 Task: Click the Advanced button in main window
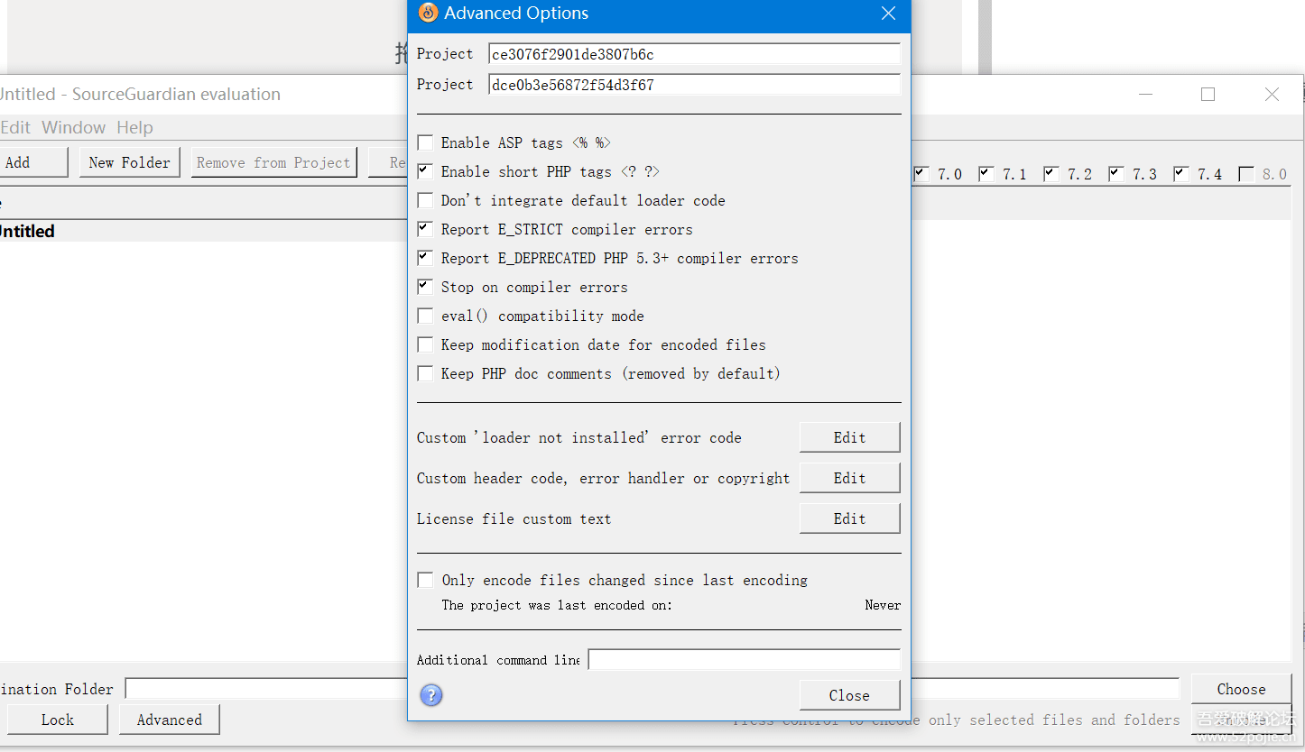(x=169, y=720)
